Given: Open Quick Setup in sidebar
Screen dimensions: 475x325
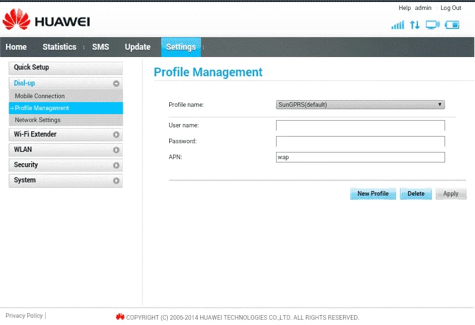Looking at the screenshot, I should [x=66, y=68].
